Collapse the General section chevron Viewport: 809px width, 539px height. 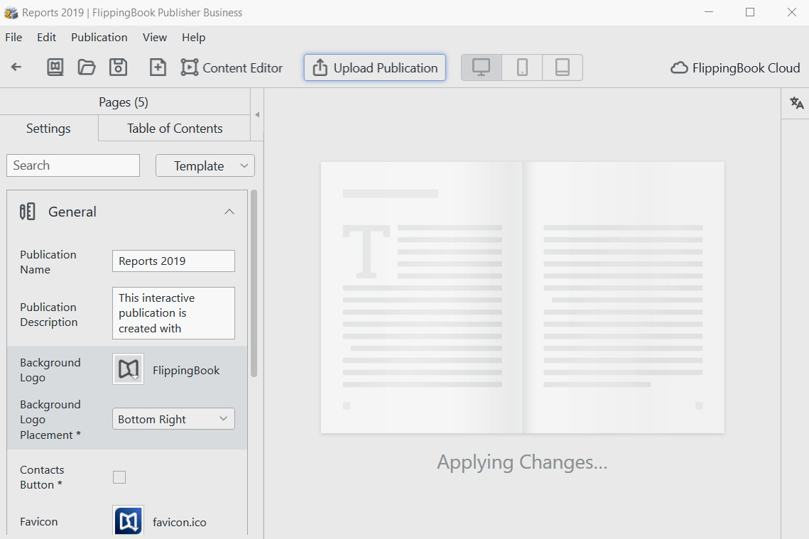pos(229,212)
